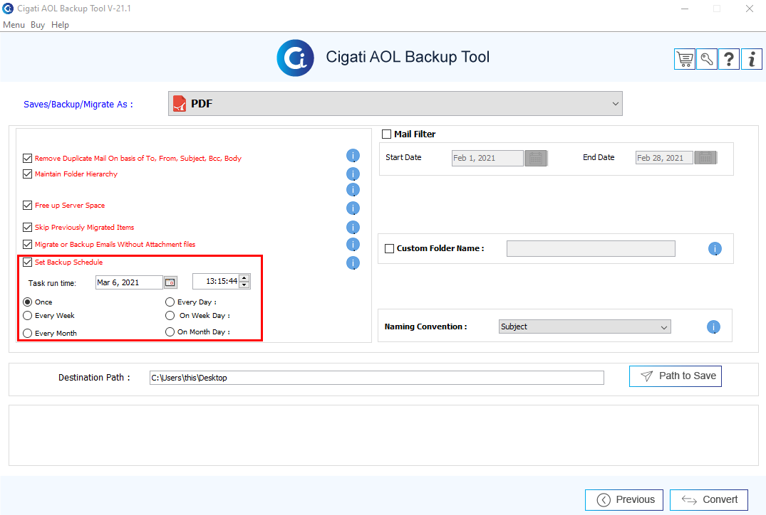Click the Custom Folder Name text field

click(591, 249)
